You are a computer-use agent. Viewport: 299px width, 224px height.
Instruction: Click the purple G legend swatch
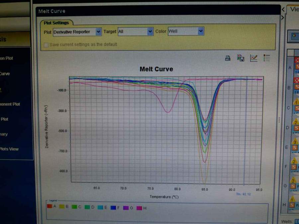click(126, 208)
